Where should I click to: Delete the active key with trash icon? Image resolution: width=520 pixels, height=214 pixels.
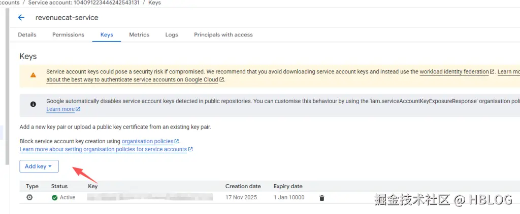click(321, 198)
